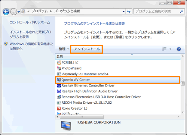187x135 pixels.
Task: Select PC引越ナビ in the list
Action: point(70,62)
